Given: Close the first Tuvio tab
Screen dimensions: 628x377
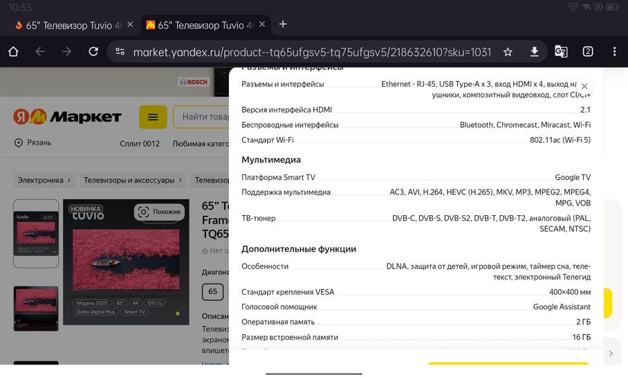Looking at the screenshot, I should (x=130, y=24).
